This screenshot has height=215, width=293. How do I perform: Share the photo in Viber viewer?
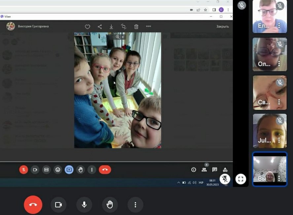coord(100,27)
